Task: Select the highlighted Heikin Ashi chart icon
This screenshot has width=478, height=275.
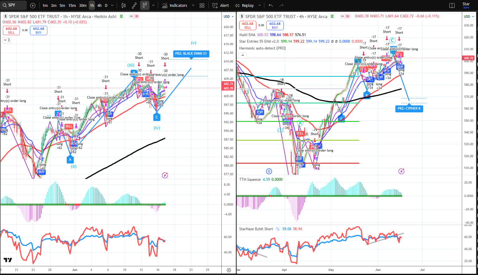Action: (x=145, y=6)
